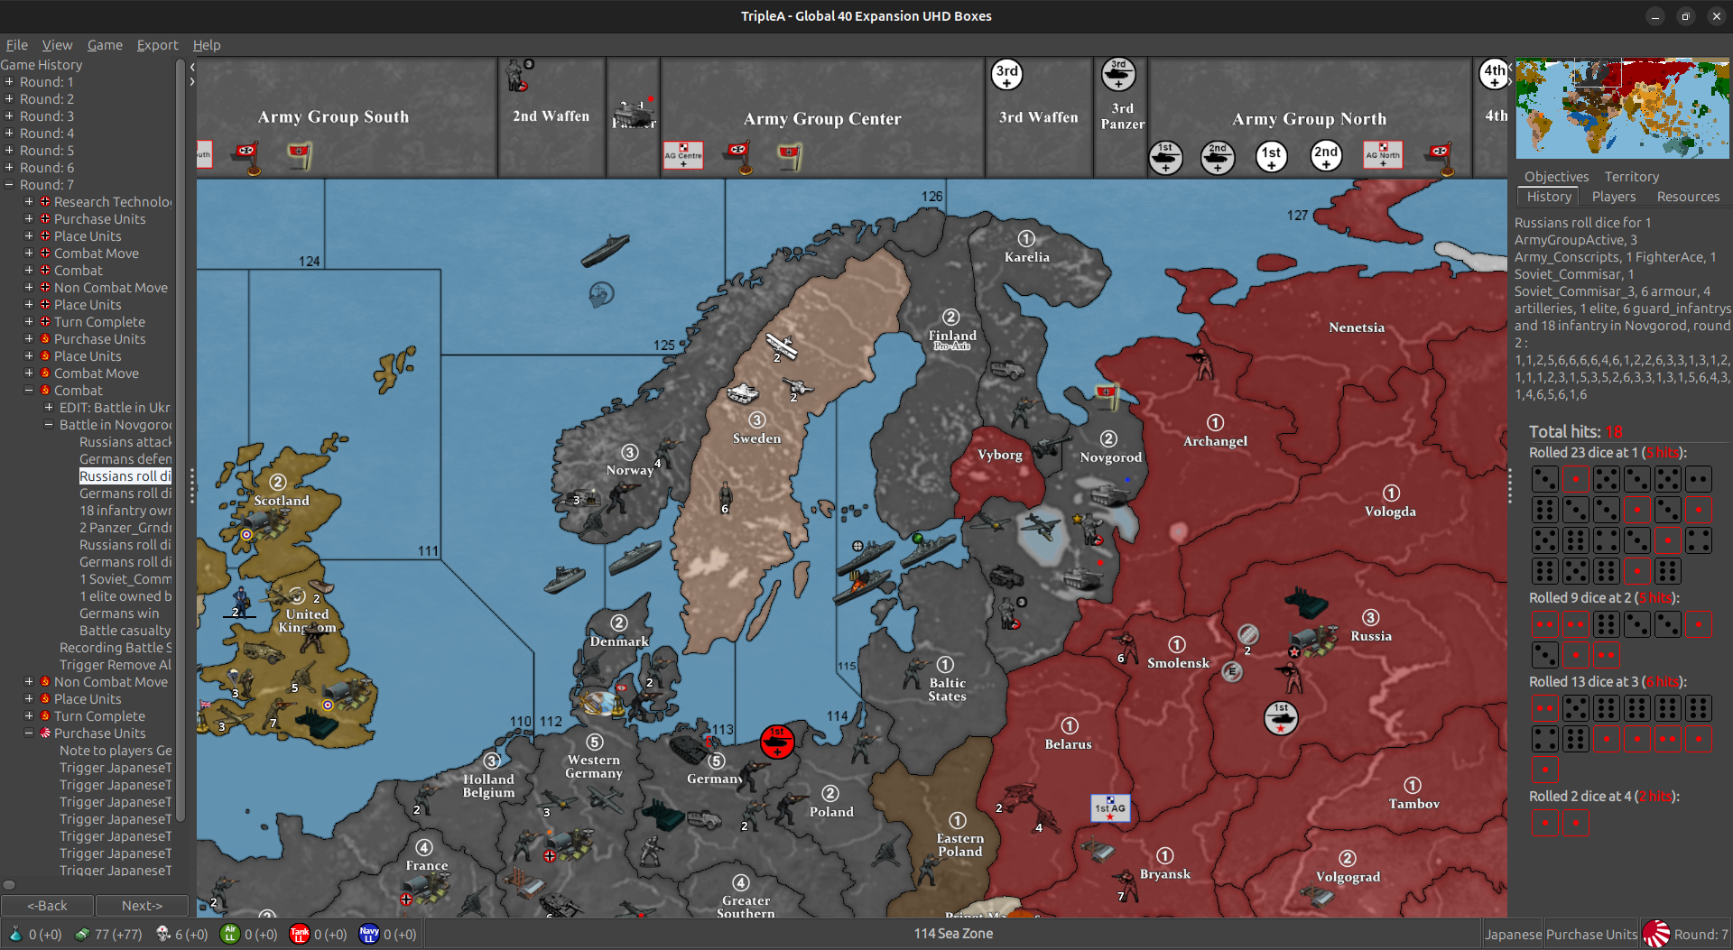The height and width of the screenshot is (950, 1733).
Task: Click the Japanese flag icon near Round: 7
Action: (1654, 933)
